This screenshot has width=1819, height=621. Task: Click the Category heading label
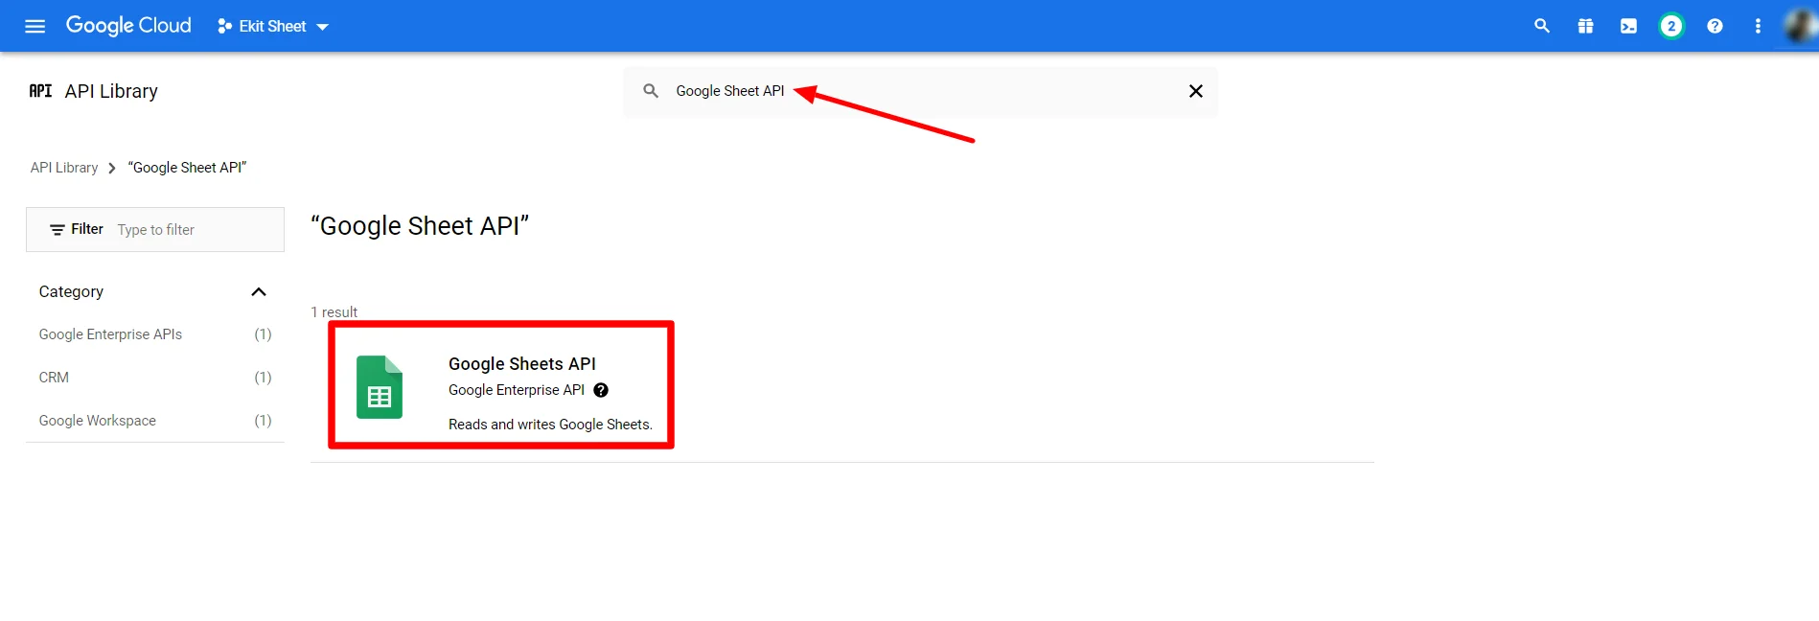point(71,291)
